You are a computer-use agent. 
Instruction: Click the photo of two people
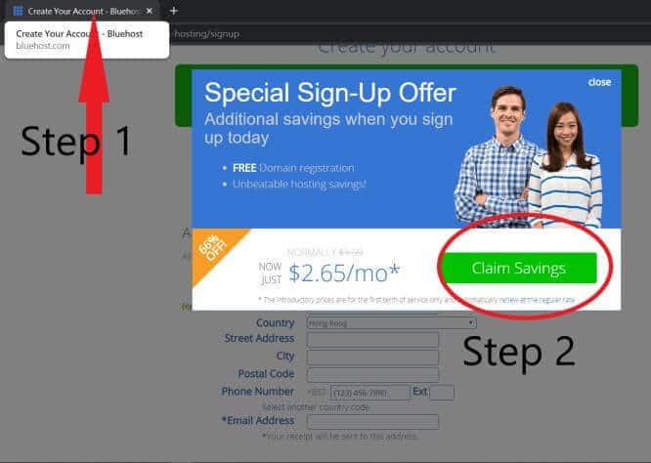click(528, 157)
